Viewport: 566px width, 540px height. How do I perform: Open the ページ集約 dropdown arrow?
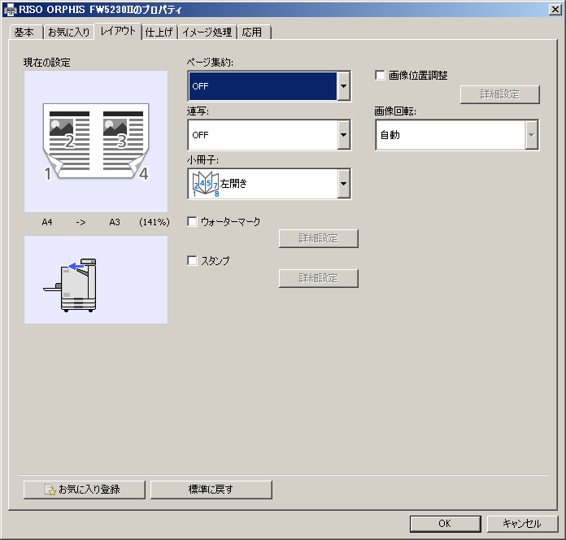pos(344,86)
